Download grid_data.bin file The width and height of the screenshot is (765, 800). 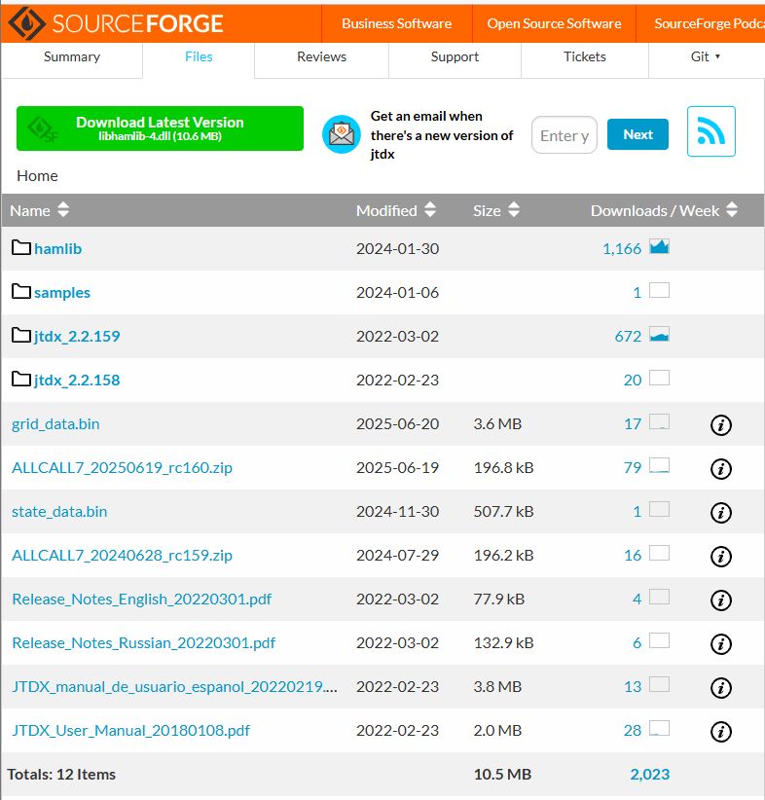click(x=55, y=424)
